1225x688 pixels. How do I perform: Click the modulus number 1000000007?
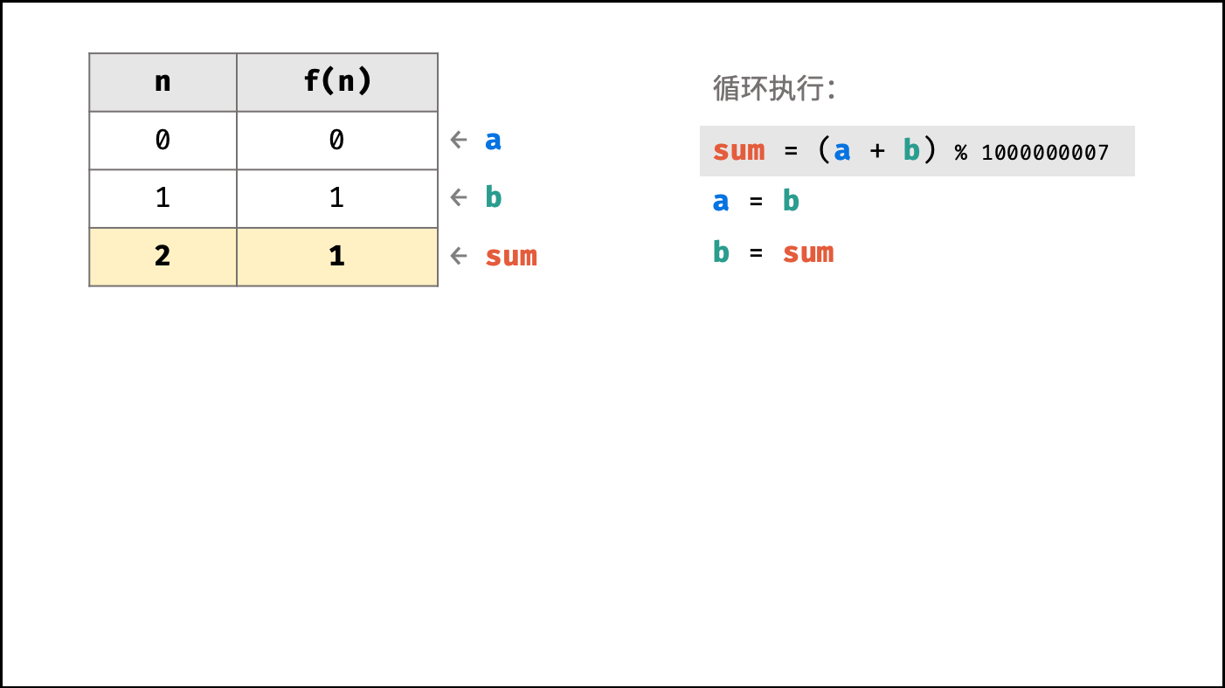tap(1045, 153)
